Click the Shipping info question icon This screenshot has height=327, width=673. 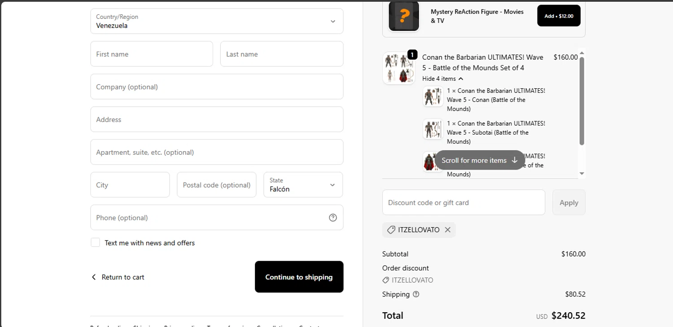(x=416, y=294)
